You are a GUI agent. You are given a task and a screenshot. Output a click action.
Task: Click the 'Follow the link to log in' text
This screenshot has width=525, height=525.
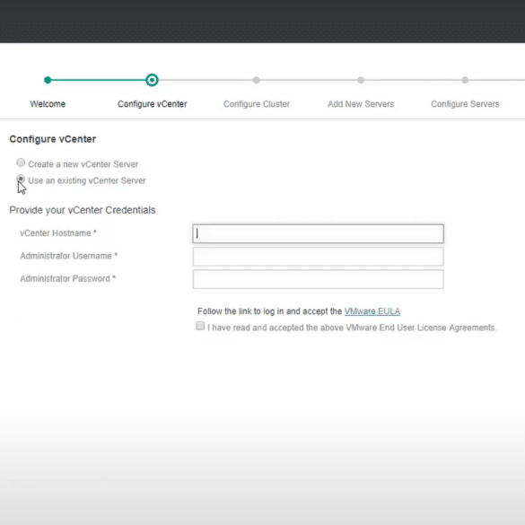(x=270, y=311)
